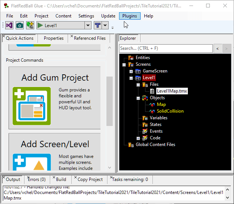Viewport: 234px width, 204px height.
Task: Click the Map object icon
Action: pyautogui.click(x=152, y=104)
